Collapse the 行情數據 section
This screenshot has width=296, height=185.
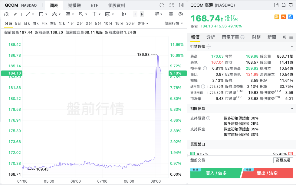pyautogui.click(x=292, y=46)
